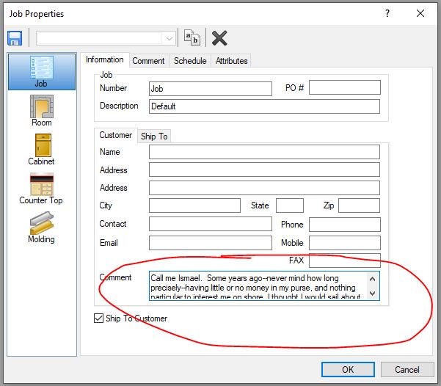Viewport: 441px width, 386px height.
Task: Switch to the Ship To tab
Action: point(154,136)
